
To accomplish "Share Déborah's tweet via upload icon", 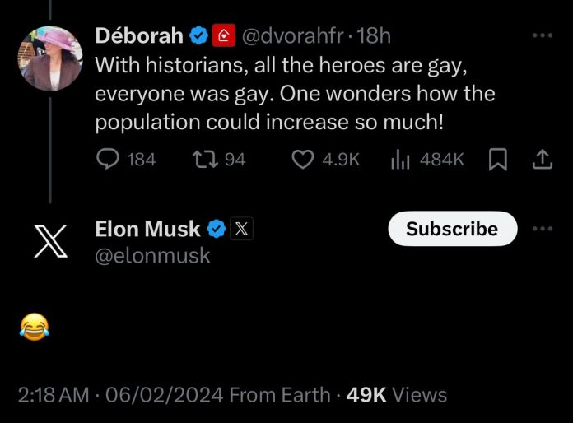I will pos(543,160).
